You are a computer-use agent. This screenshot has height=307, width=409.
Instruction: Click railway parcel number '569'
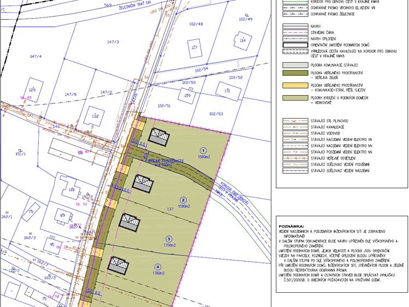108,5
